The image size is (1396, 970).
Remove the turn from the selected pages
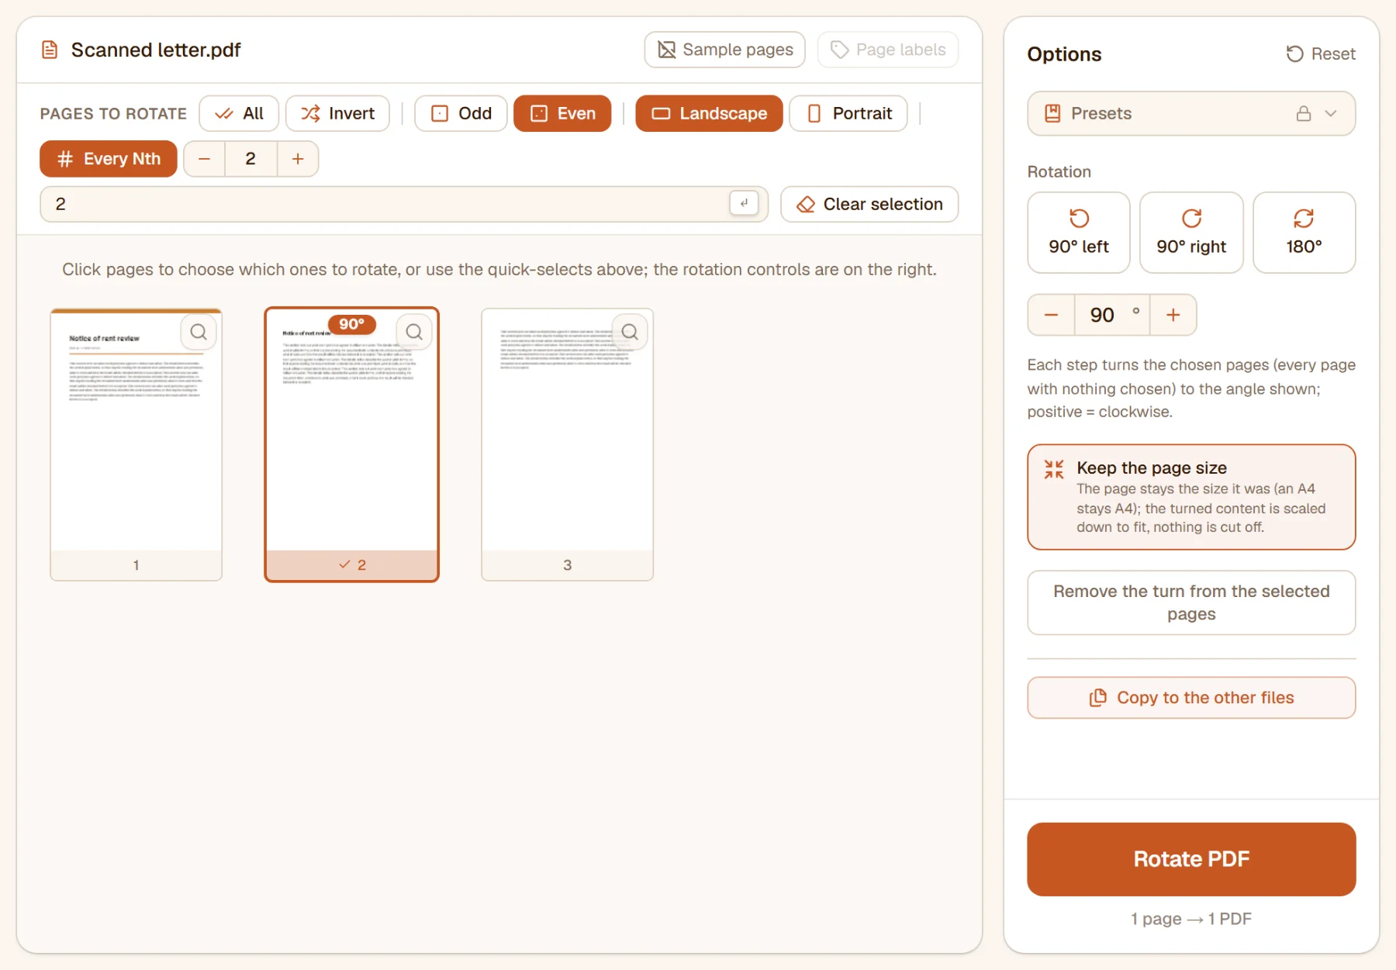pyautogui.click(x=1191, y=602)
